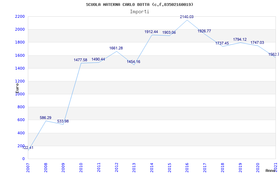Select the peak data label above 2016
The height and width of the screenshot is (174, 279).
click(187, 17)
